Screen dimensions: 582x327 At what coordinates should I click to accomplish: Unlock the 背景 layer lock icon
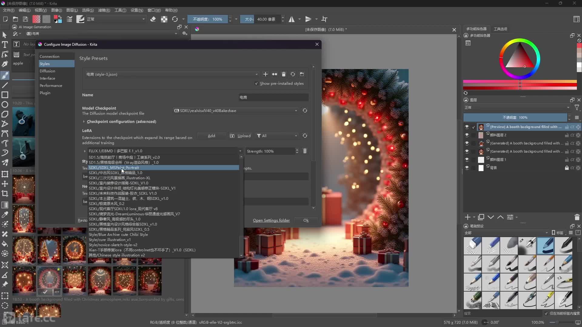tap(567, 168)
